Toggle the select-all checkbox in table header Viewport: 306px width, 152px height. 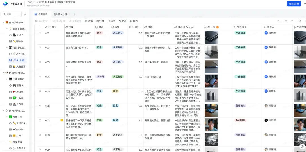40,27
